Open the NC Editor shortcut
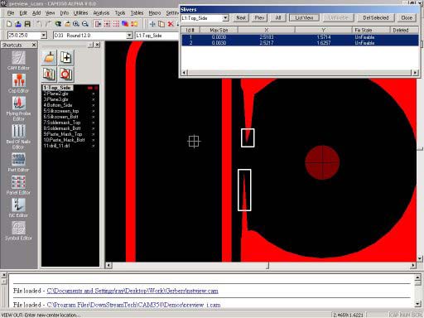Image resolution: width=424 pixels, height=318 pixels. (18, 208)
